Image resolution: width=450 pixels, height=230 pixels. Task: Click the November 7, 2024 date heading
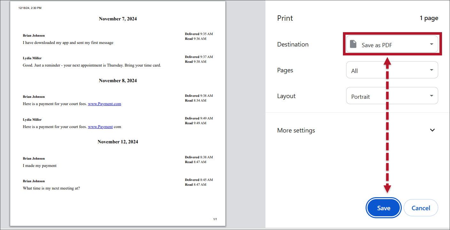118,19
